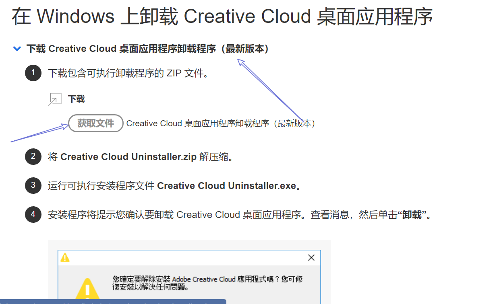Expand the uninstaller download disclosure chevron
495x304 pixels.
[17, 49]
